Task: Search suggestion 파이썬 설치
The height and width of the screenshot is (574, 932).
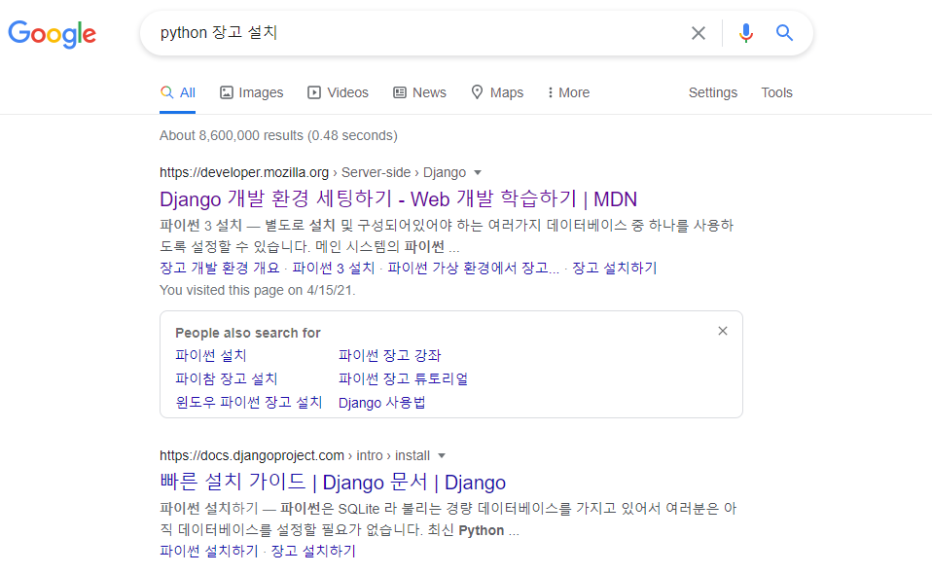Action: (x=210, y=355)
